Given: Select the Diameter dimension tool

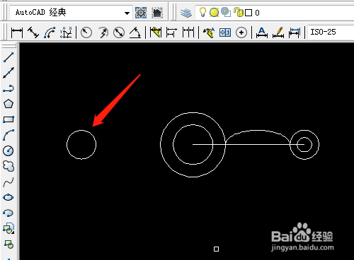Looking at the screenshot, I should tap(119, 32).
